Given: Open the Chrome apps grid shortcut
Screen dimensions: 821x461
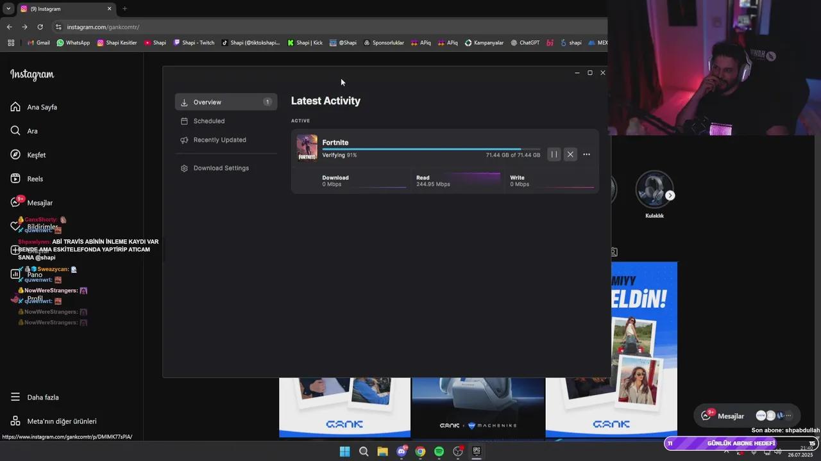Looking at the screenshot, I should tap(11, 43).
